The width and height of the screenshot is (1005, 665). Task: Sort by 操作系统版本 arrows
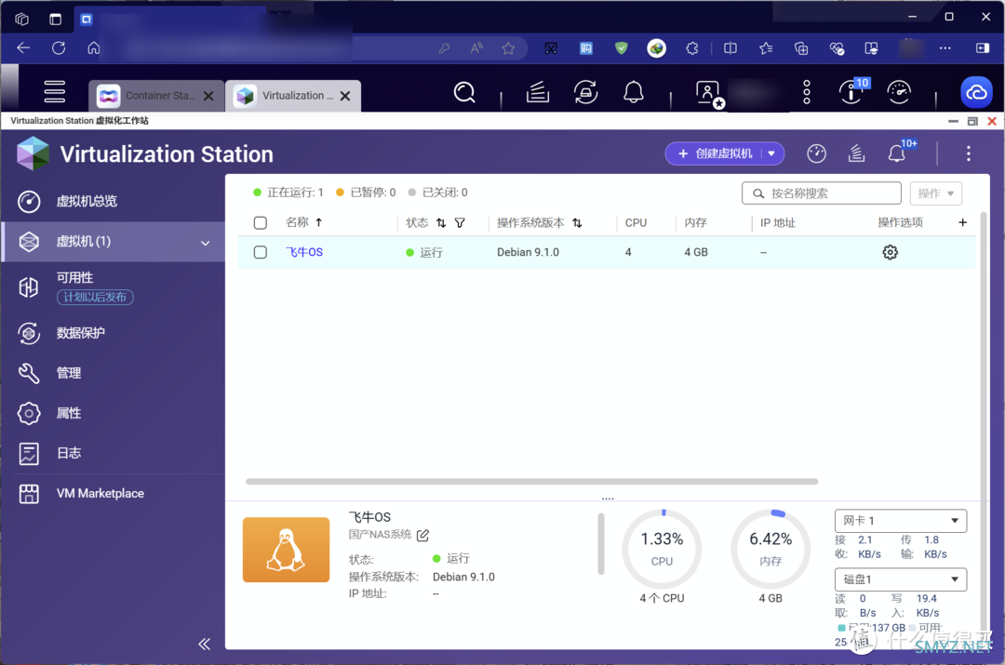pyautogui.click(x=578, y=223)
